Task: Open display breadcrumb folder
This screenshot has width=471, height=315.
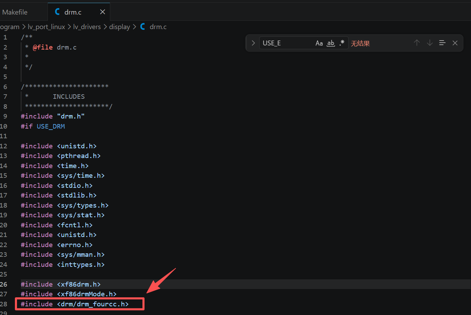Action: 120,27
